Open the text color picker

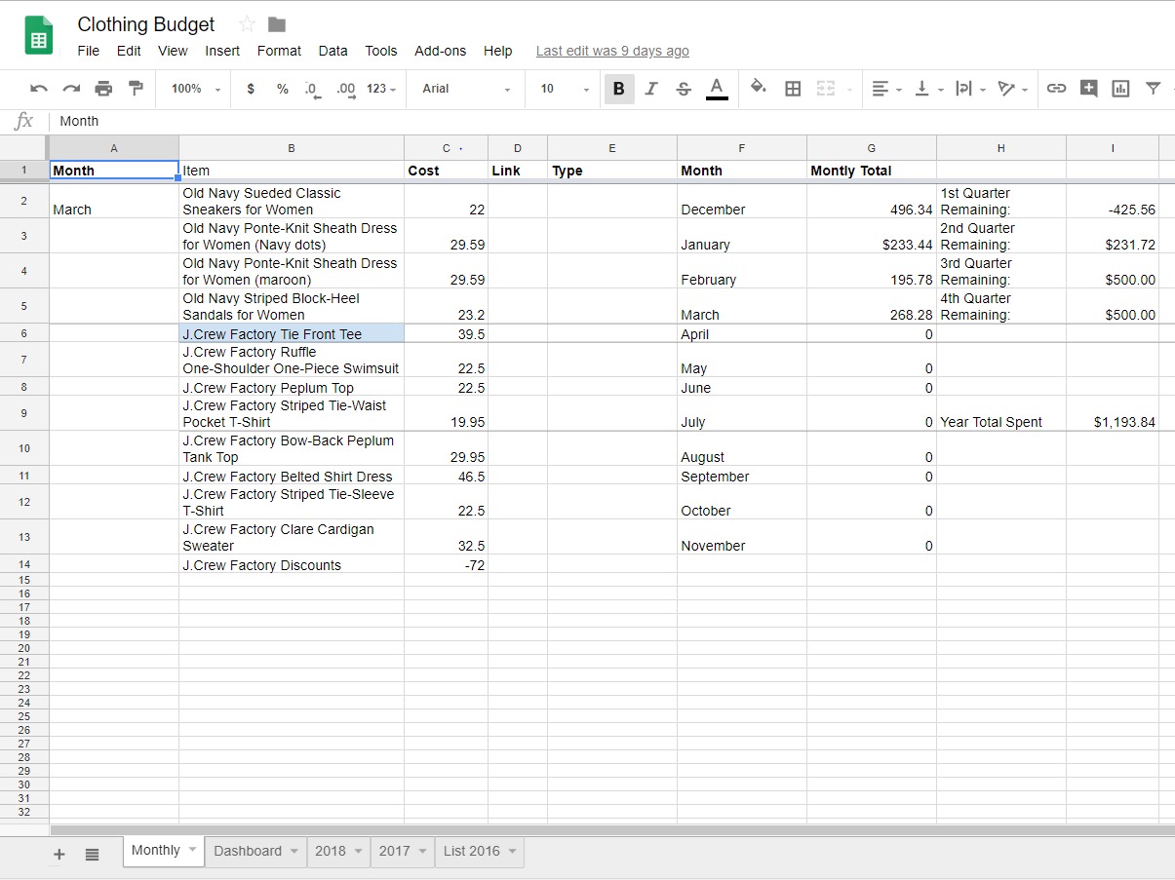point(717,89)
